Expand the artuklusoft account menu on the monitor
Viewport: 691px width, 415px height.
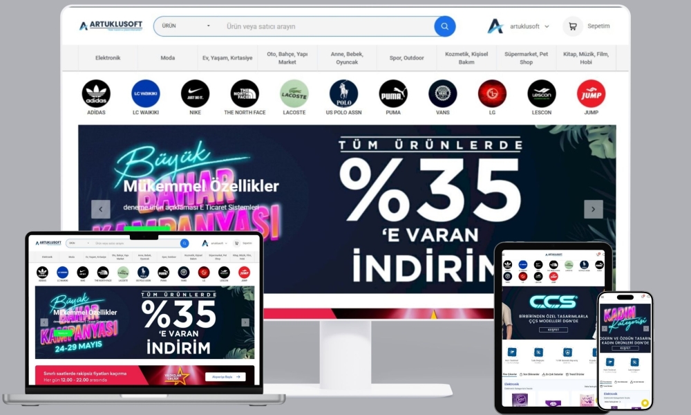(x=529, y=26)
